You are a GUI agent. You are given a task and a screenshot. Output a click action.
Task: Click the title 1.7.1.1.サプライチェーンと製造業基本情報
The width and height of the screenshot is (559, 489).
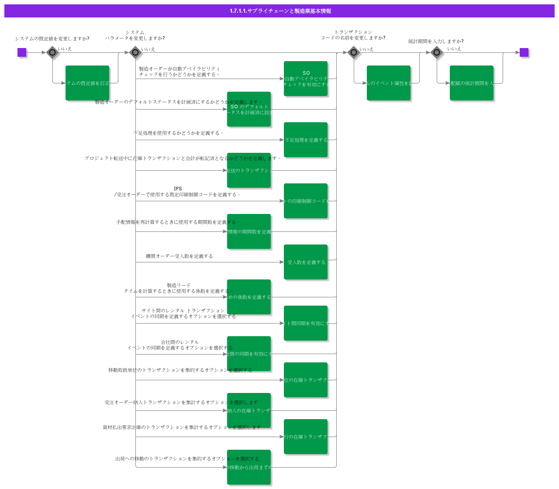(x=280, y=11)
